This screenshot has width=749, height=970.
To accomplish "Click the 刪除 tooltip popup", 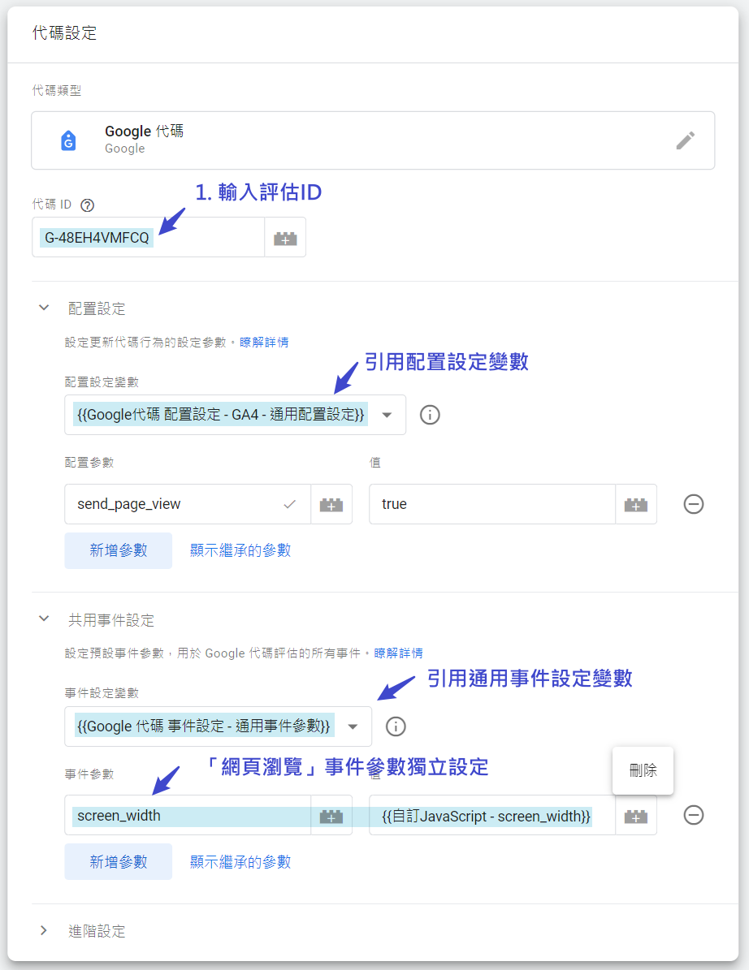I will (643, 770).
